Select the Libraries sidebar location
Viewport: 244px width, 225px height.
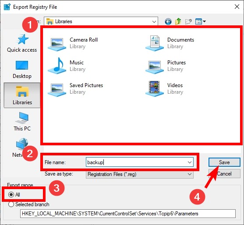[x=22, y=95]
